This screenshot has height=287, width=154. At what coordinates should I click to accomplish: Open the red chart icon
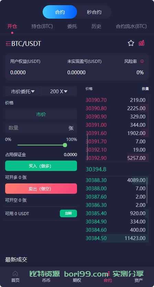[x=141, y=43]
